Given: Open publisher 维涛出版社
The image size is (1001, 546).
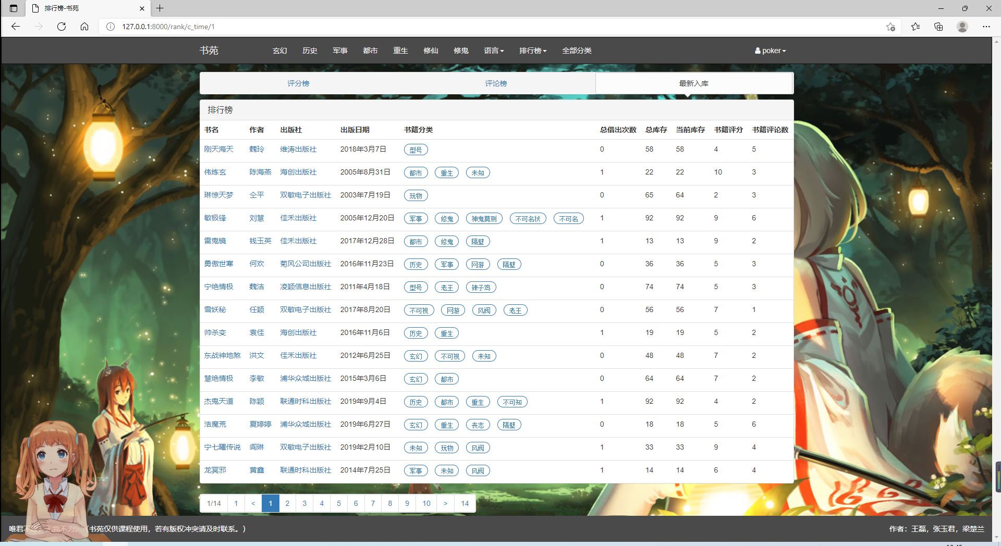Looking at the screenshot, I should pos(298,149).
